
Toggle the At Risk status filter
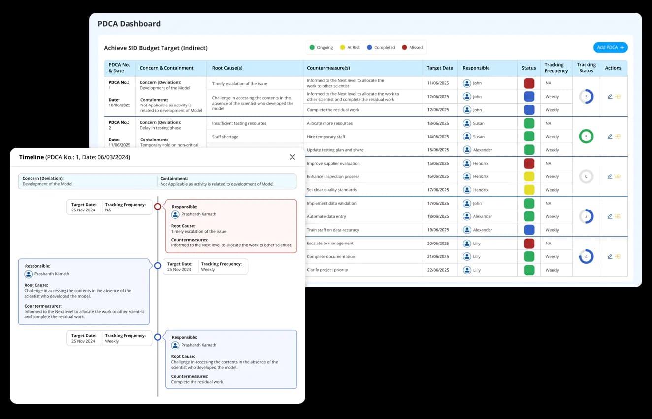[350, 47]
